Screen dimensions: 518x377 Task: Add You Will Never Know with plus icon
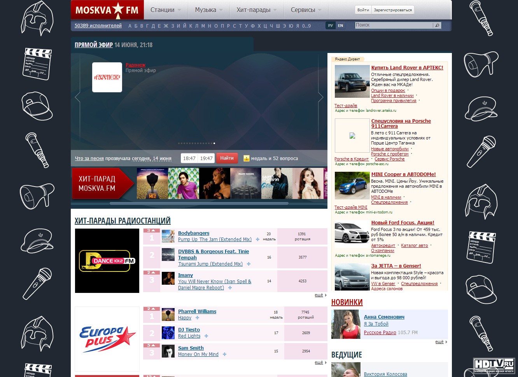(230, 288)
